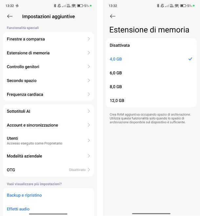Select the 8,0 GB memory option

(x=116, y=87)
